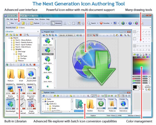The height and width of the screenshot is (125, 156).
Task: Open the Favorites dropdown arrow
Action: (x=112, y=23)
